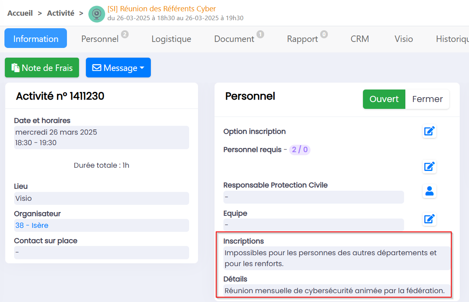Select the Information tab
The width and height of the screenshot is (469, 302).
[35, 39]
